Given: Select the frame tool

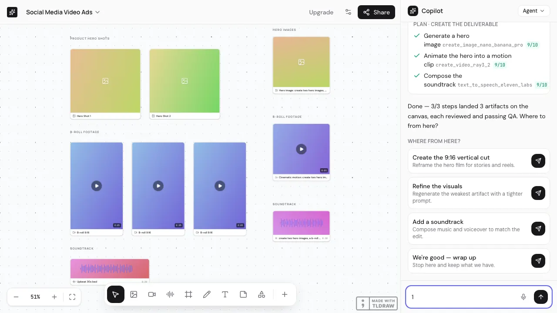Looking at the screenshot, I should click(x=188, y=294).
